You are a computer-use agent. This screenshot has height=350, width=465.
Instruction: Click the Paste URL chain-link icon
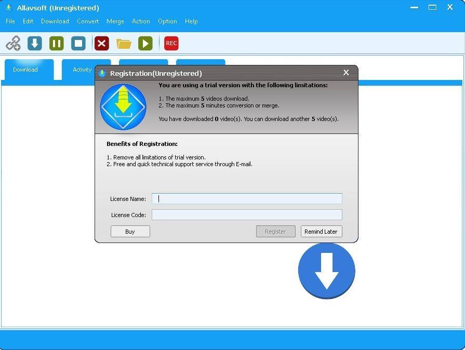pyautogui.click(x=14, y=43)
